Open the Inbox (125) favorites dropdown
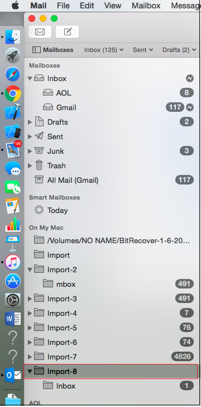Image resolution: width=201 pixels, height=407 pixels. 104,50
